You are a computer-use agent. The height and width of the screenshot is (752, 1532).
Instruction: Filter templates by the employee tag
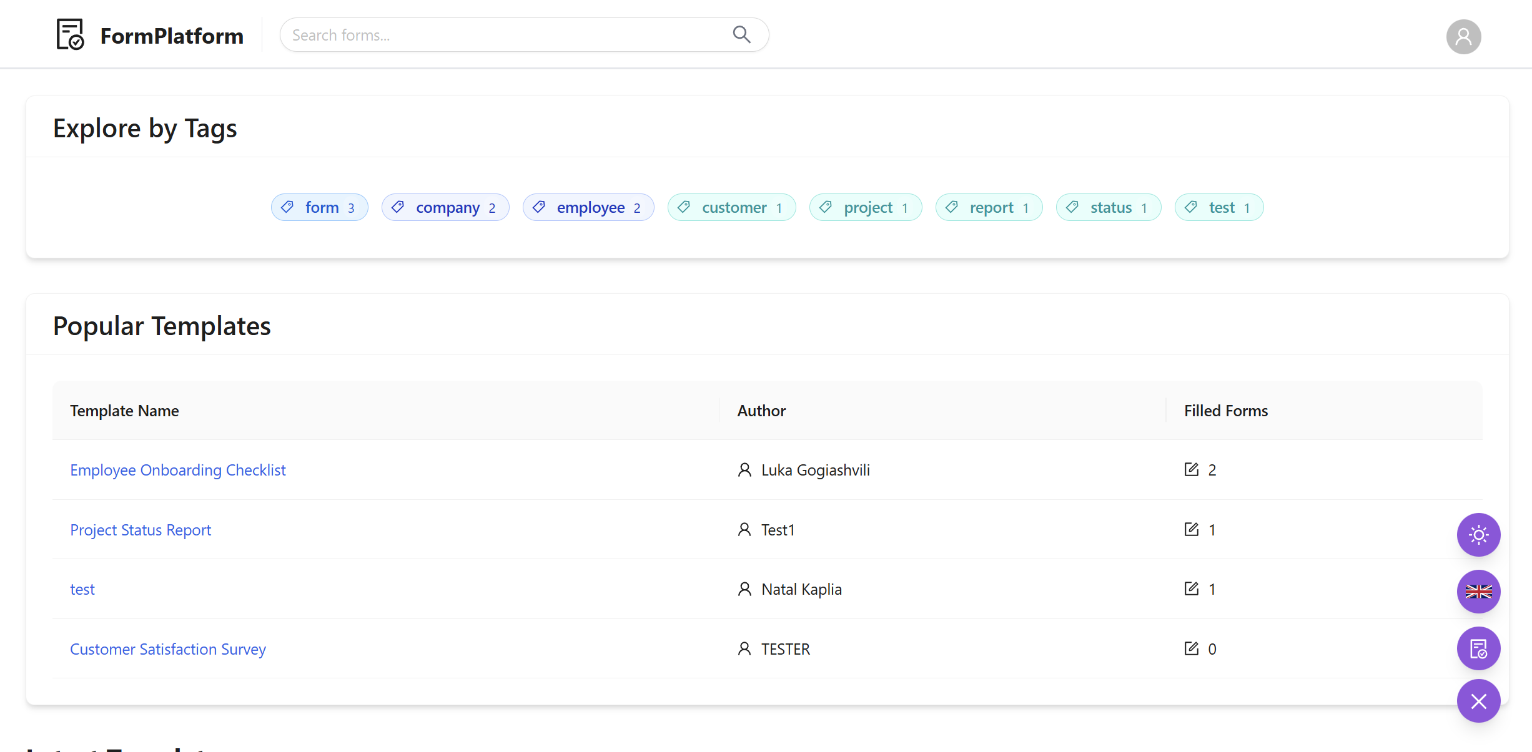[x=588, y=207]
